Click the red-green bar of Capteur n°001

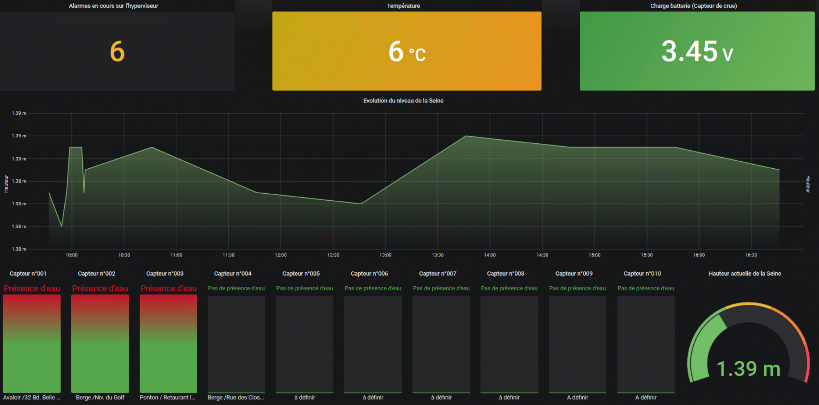pyautogui.click(x=32, y=344)
